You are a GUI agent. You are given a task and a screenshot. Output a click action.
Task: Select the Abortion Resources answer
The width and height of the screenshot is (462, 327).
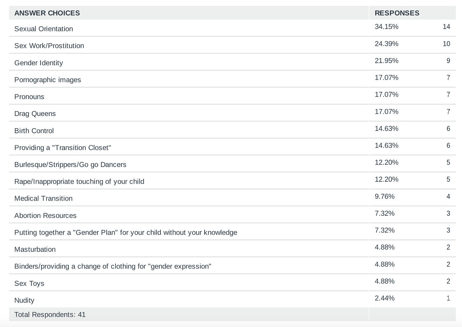45,216
